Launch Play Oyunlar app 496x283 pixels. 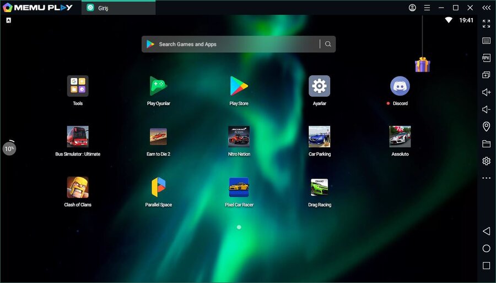click(x=158, y=86)
